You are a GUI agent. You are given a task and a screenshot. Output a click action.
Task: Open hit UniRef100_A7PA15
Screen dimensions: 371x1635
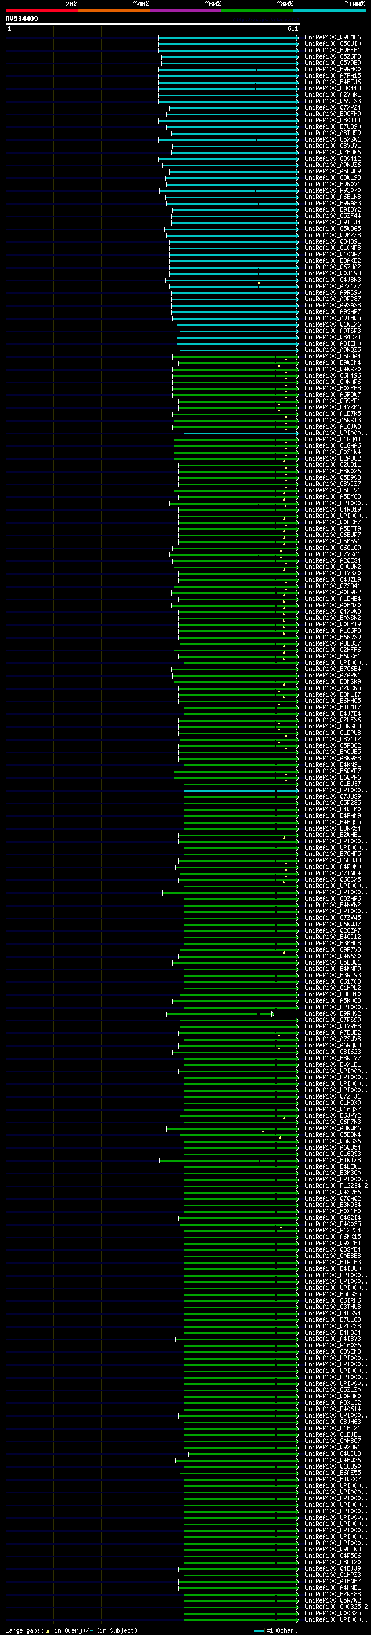coord(333,75)
